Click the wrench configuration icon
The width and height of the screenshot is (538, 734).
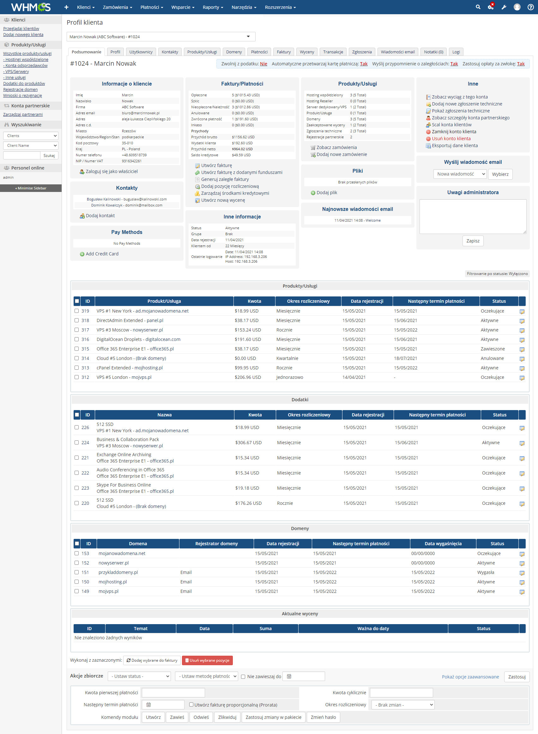click(504, 7)
